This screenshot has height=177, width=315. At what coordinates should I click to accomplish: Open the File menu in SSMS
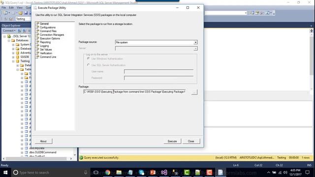click(3, 7)
